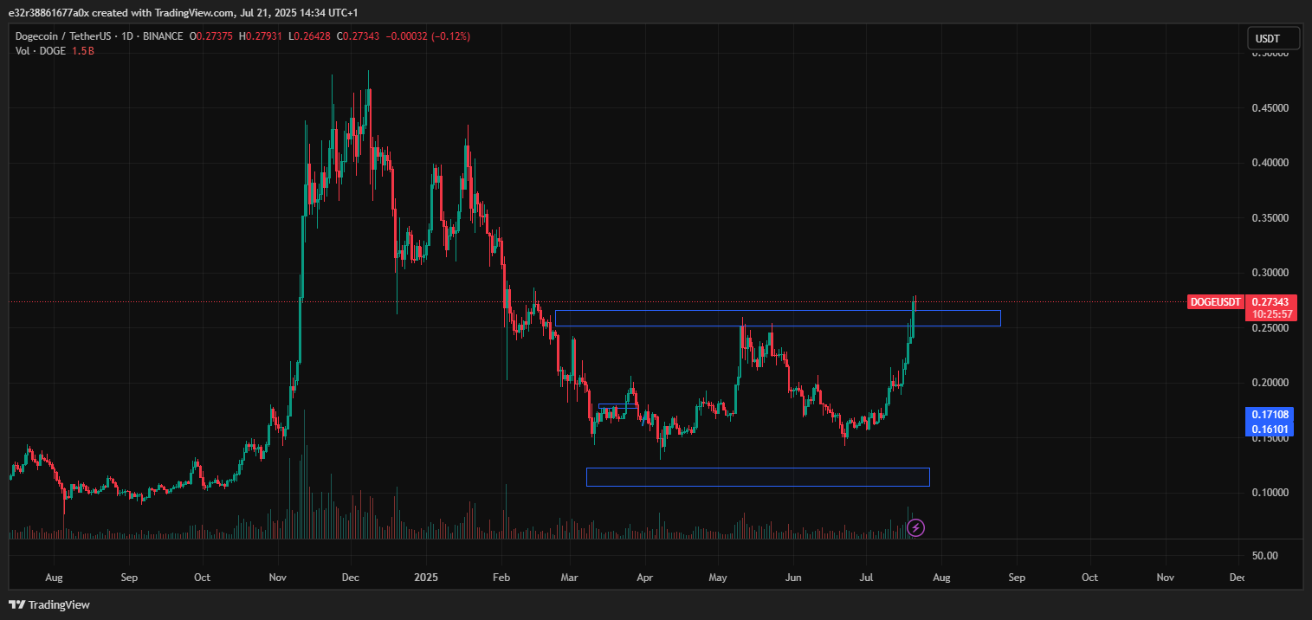1312x620 pixels.
Task: Select the small blue rectangle drawing near 0.18
Action: [617, 406]
